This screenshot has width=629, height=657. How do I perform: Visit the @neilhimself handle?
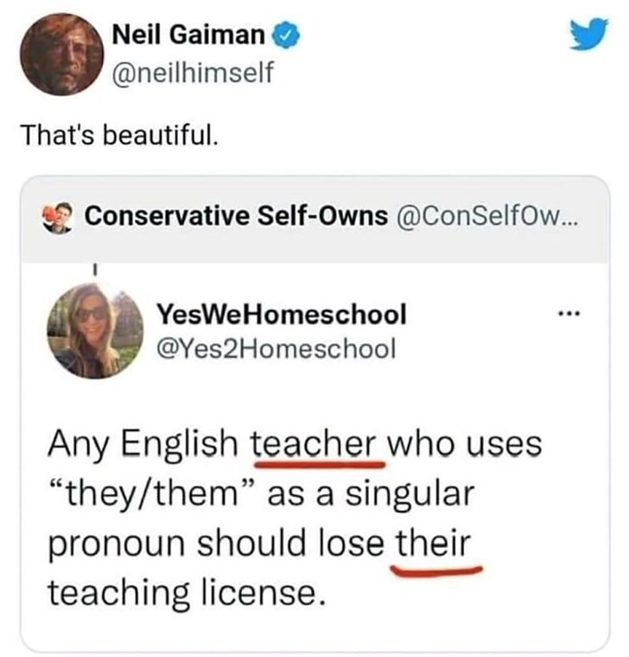(192, 72)
